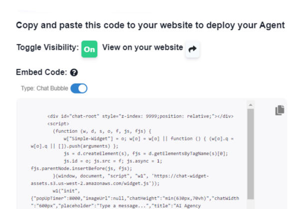Click the "View on your website" text
Image resolution: width=302 pixels, height=209 pixels.
pyautogui.click(x=143, y=48)
